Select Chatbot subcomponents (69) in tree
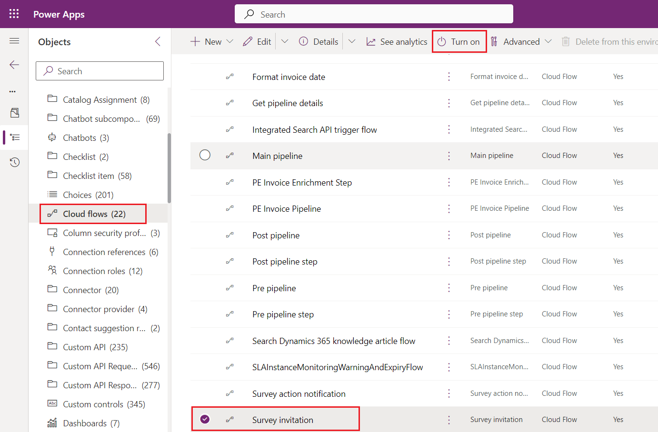The image size is (658, 432). [104, 118]
